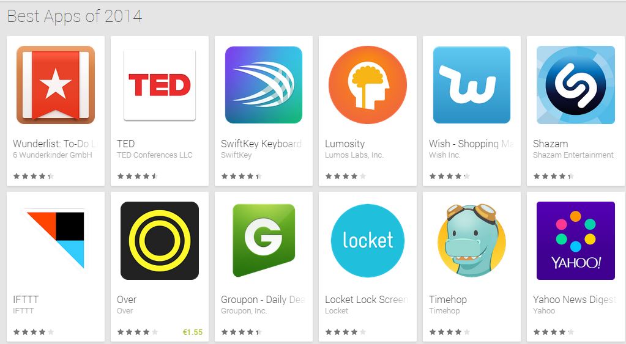Viewport: 626px width, 344px height.
Task: Open the Groupon green G icon
Action: 264,240
